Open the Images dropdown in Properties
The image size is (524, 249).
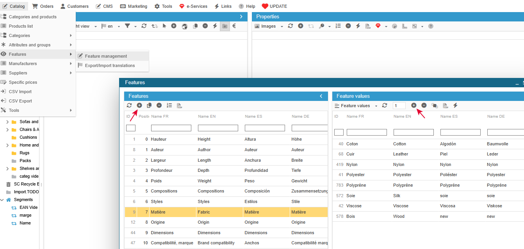pyautogui.click(x=269, y=26)
